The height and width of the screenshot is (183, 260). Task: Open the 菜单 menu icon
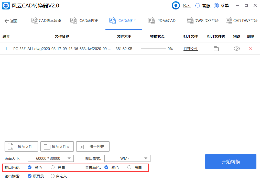pos(216,5)
